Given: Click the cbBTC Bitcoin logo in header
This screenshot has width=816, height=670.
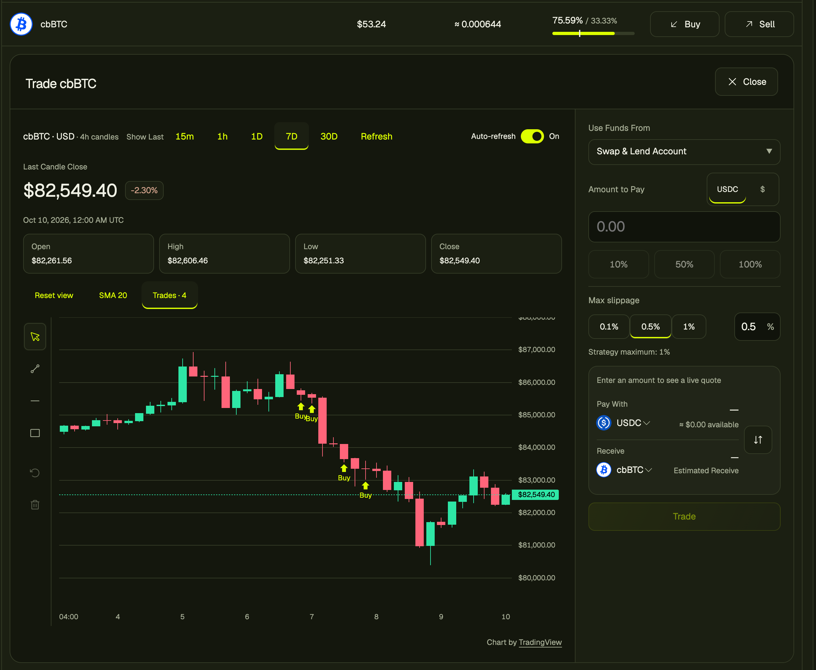Looking at the screenshot, I should click(x=21, y=24).
